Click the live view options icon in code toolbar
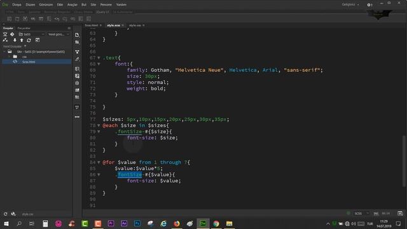Viewport: 407px width, 229px height. [x=77, y=52]
